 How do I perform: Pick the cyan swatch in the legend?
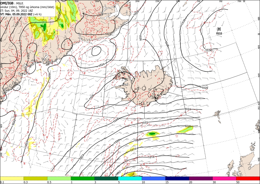click(130, 178)
